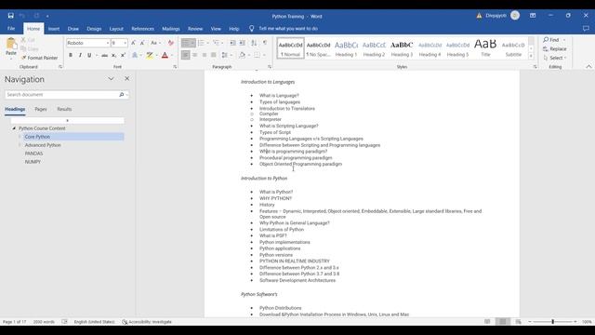
Task: Decrease font size with the shrink font icon
Action: click(x=142, y=43)
